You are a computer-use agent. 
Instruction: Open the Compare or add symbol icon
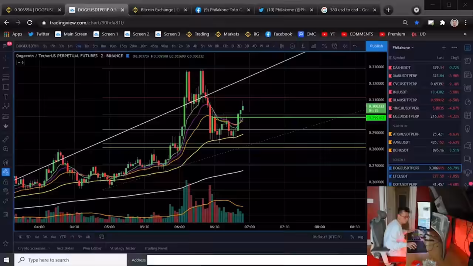pyautogui.click(x=292, y=46)
